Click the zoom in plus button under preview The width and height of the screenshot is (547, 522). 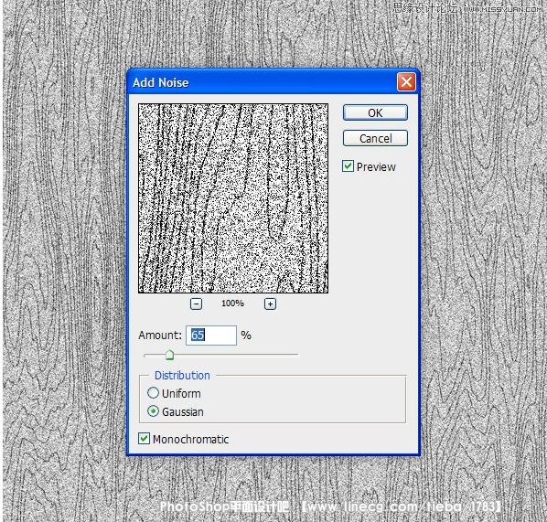tap(270, 304)
